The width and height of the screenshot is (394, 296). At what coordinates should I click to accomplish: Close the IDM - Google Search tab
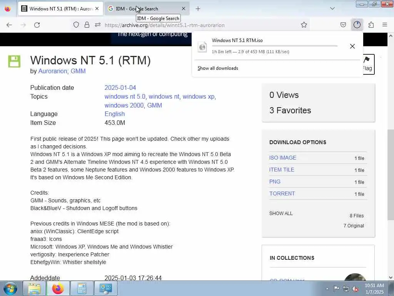[184, 8]
